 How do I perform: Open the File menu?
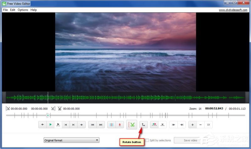5,10
